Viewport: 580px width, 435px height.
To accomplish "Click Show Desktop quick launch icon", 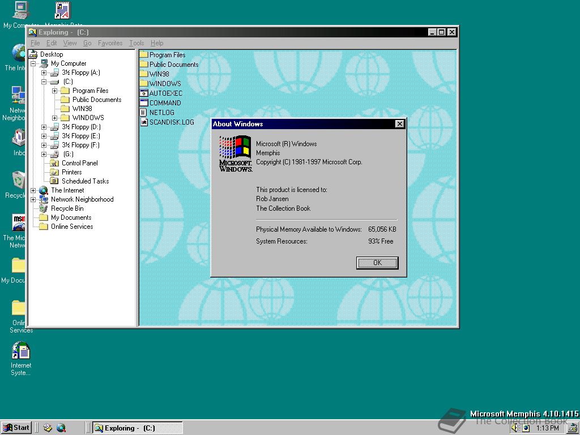I will (48, 428).
